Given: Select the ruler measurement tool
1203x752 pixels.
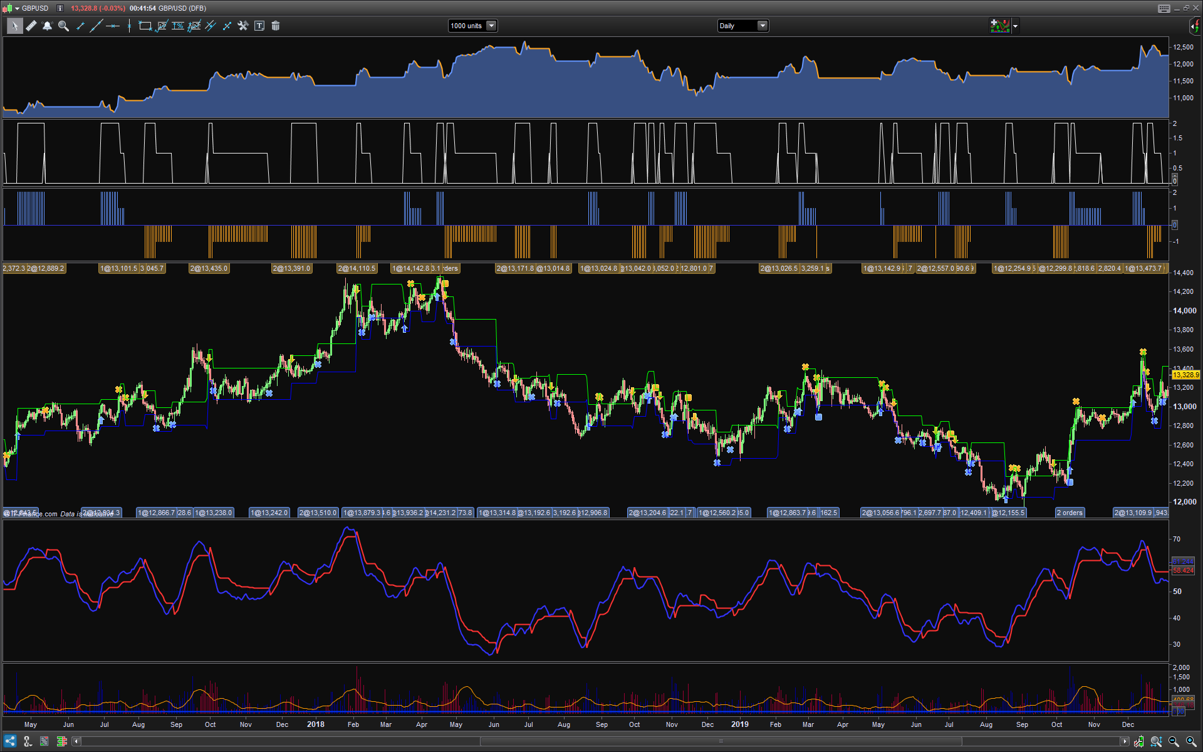Looking at the screenshot, I should click(31, 26).
